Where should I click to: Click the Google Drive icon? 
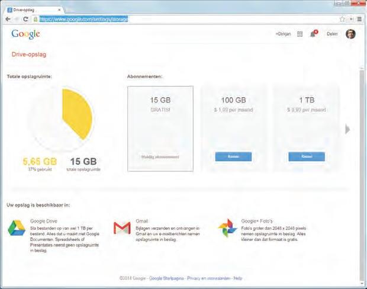click(x=17, y=227)
